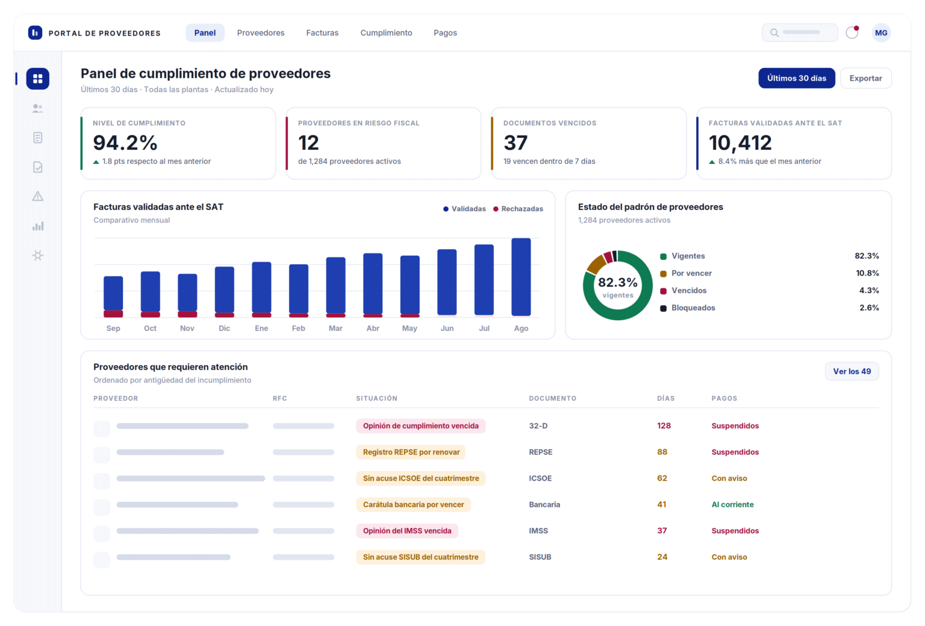Screen dimensions: 925x626
Task: Open the Pagos tab
Action: [x=445, y=33]
